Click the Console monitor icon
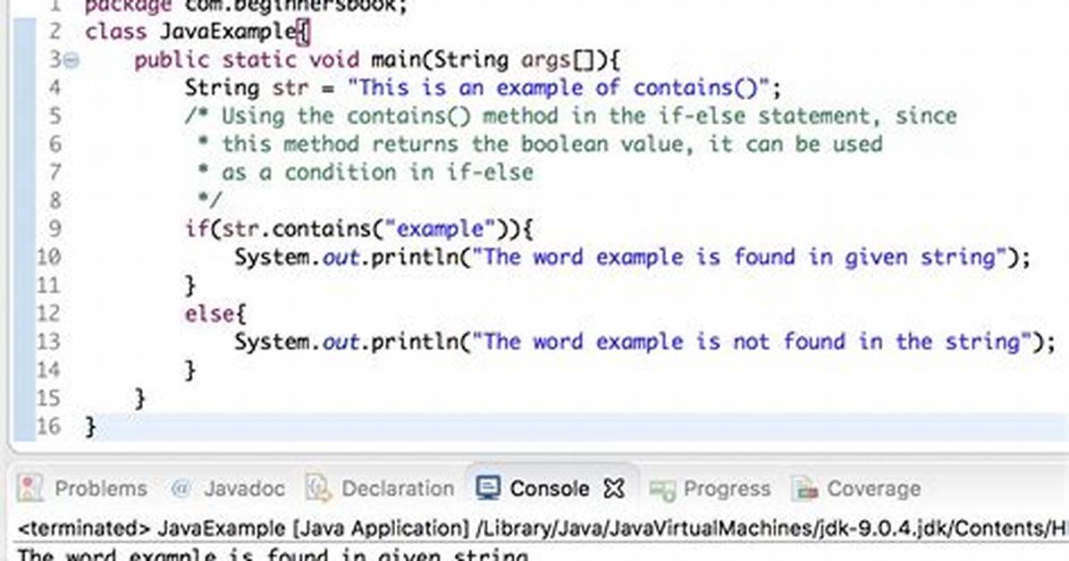1069x561 pixels. [x=488, y=488]
